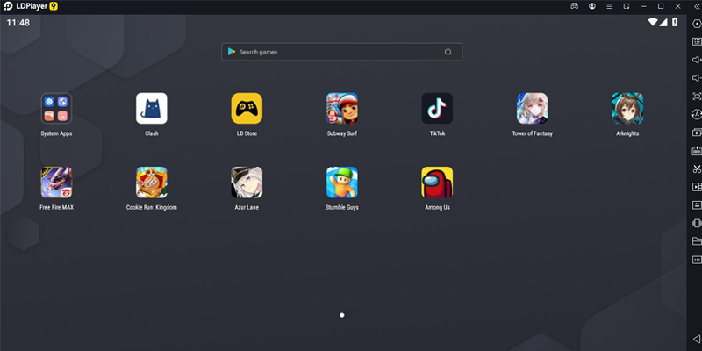Click the shake device sidebar icon
The image size is (702, 351).
(x=697, y=223)
